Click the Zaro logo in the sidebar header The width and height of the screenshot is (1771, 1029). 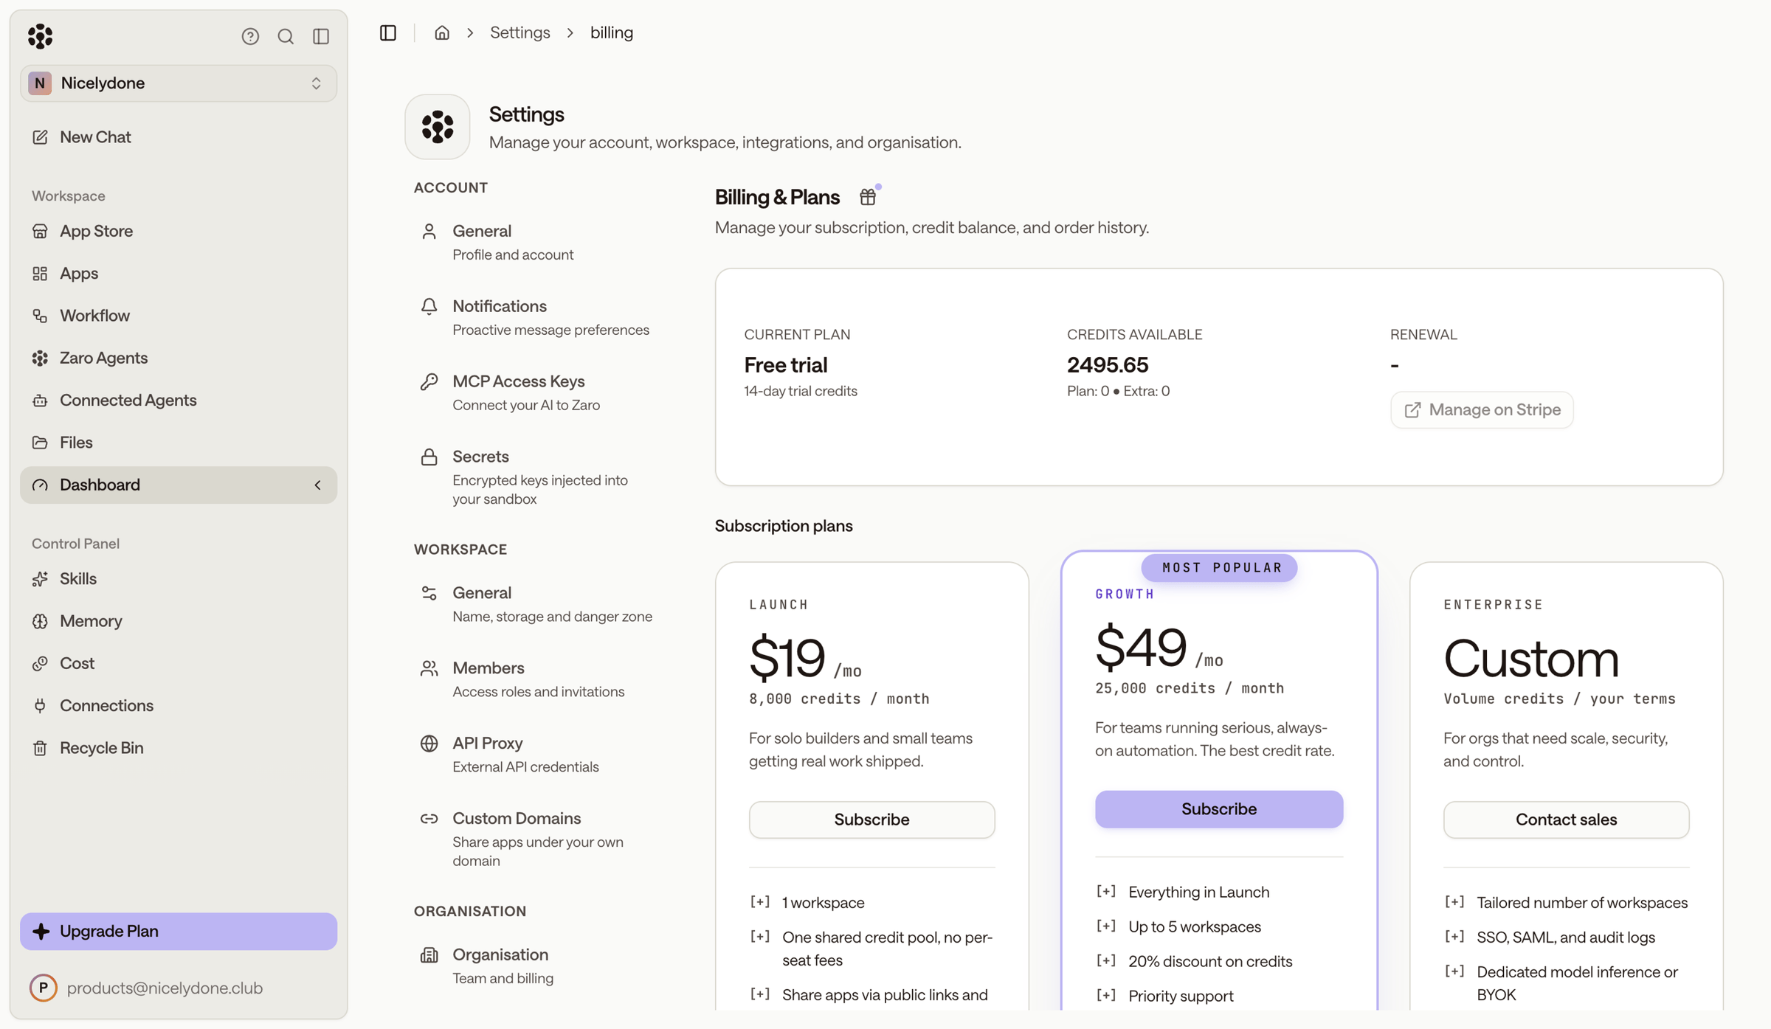pos(40,35)
